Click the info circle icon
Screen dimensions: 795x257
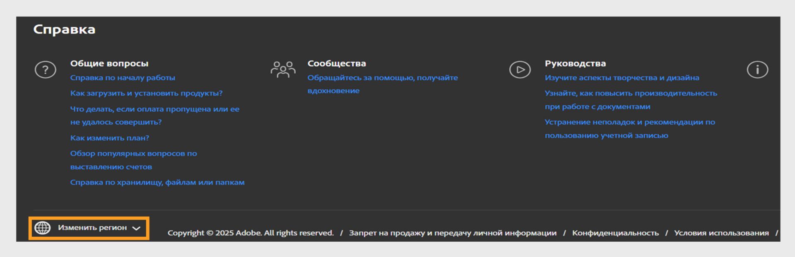(757, 70)
